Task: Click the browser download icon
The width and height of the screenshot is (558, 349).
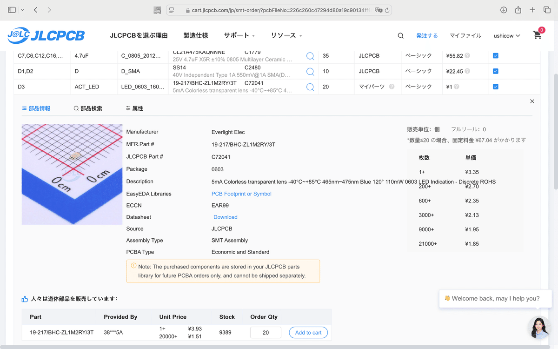Action: pyautogui.click(x=503, y=9)
